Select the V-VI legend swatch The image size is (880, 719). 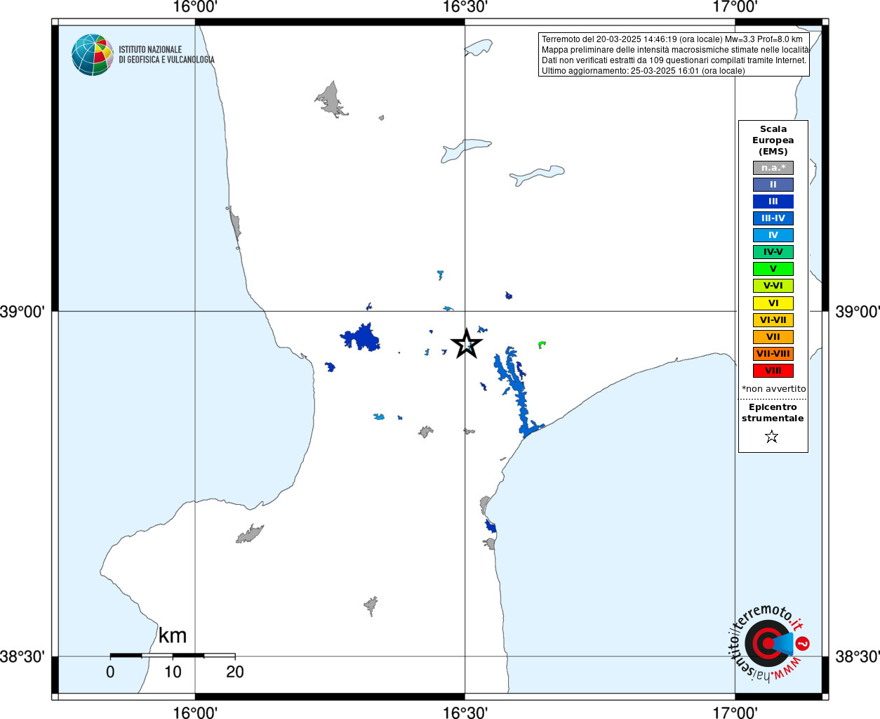tap(773, 286)
